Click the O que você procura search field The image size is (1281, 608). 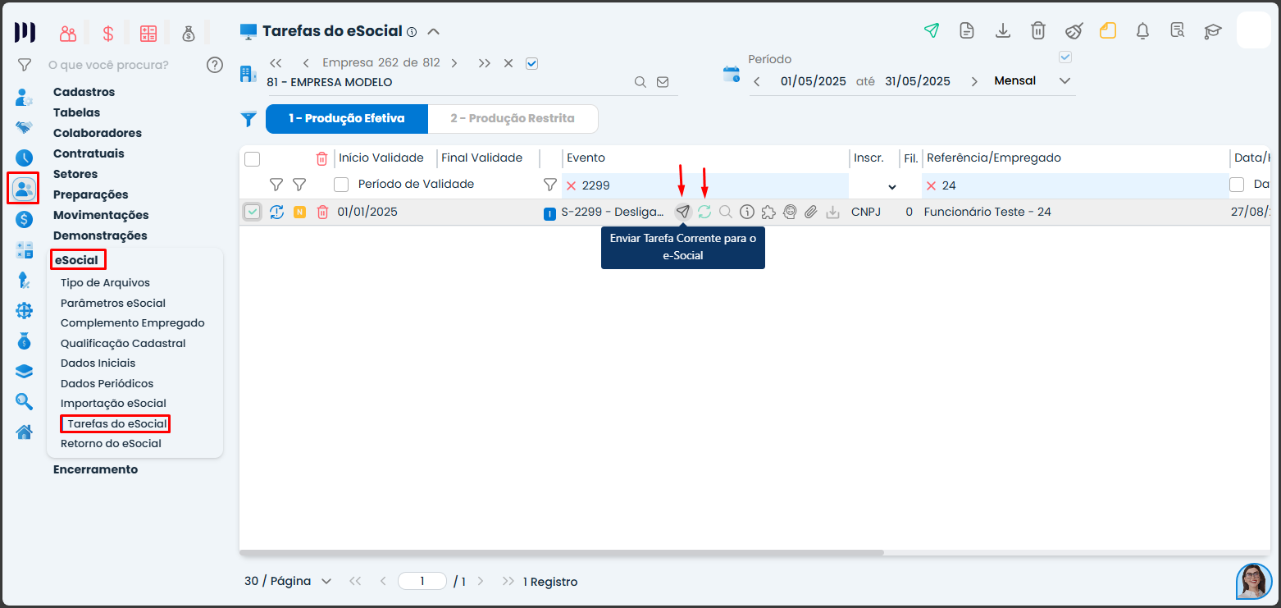108,65
